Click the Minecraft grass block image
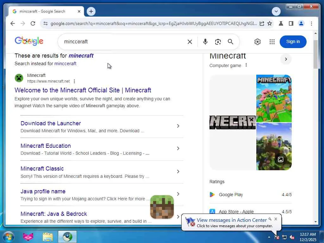Viewport: 324px width, 243px height. coord(162,207)
